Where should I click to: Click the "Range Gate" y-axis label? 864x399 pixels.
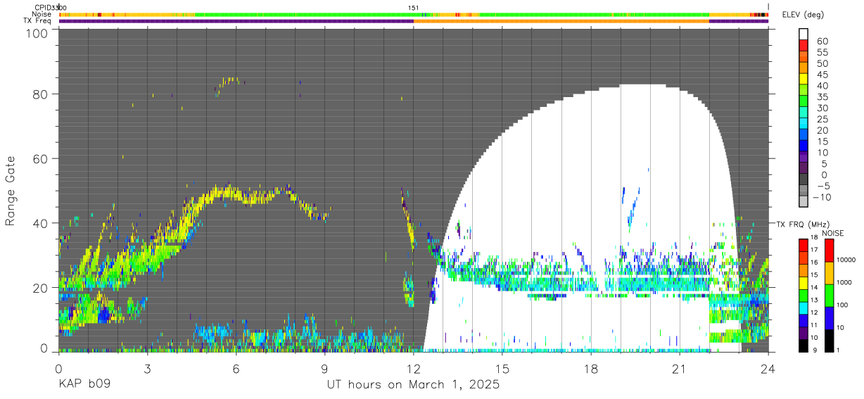(x=11, y=190)
